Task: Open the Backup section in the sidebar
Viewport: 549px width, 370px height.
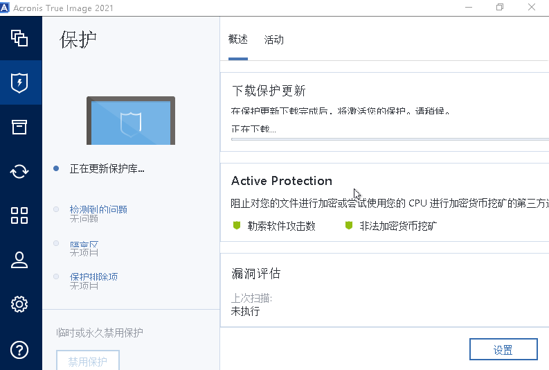Action: (x=19, y=38)
